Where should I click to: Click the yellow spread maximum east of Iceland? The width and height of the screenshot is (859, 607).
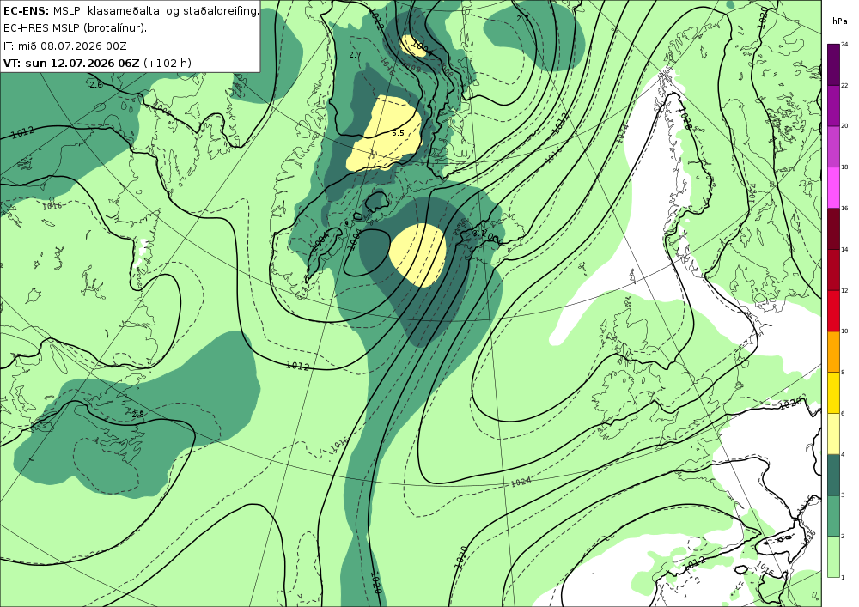tap(417, 255)
